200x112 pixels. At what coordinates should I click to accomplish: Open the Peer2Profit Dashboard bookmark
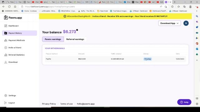[158, 11]
